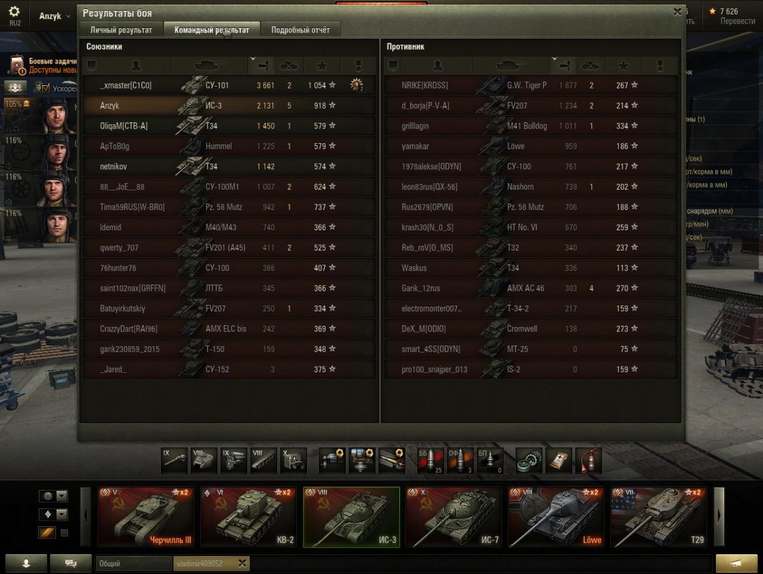Select enemy player grilllagin
The width and height of the screenshot is (763, 574).
pos(415,126)
